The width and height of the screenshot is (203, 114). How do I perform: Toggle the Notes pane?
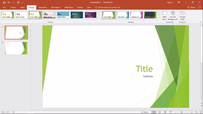(145, 112)
